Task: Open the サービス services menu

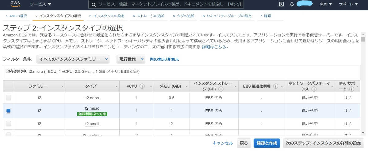Action: [40, 4]
